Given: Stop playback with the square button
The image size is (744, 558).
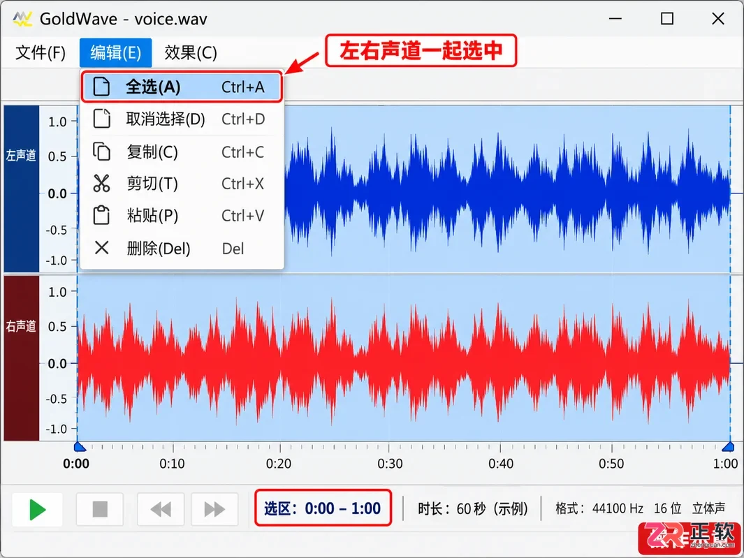Looking at the screenshot, I should 100,510.
